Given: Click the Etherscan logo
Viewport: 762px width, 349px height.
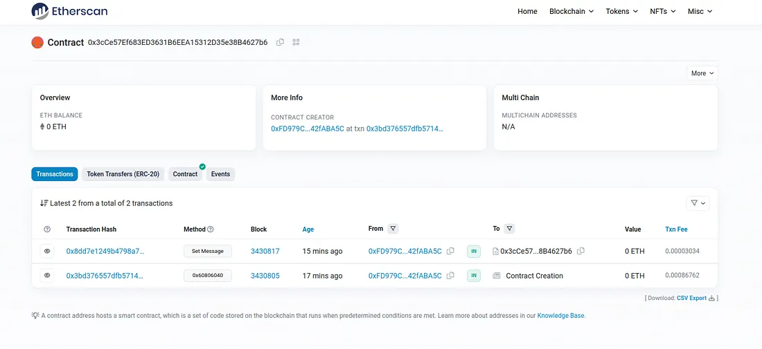Looking at the screenshot, I should tap(69, 11).
